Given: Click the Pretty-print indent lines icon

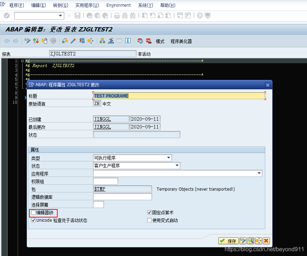Looking at the screenshot, I should [x=111, y=41].
